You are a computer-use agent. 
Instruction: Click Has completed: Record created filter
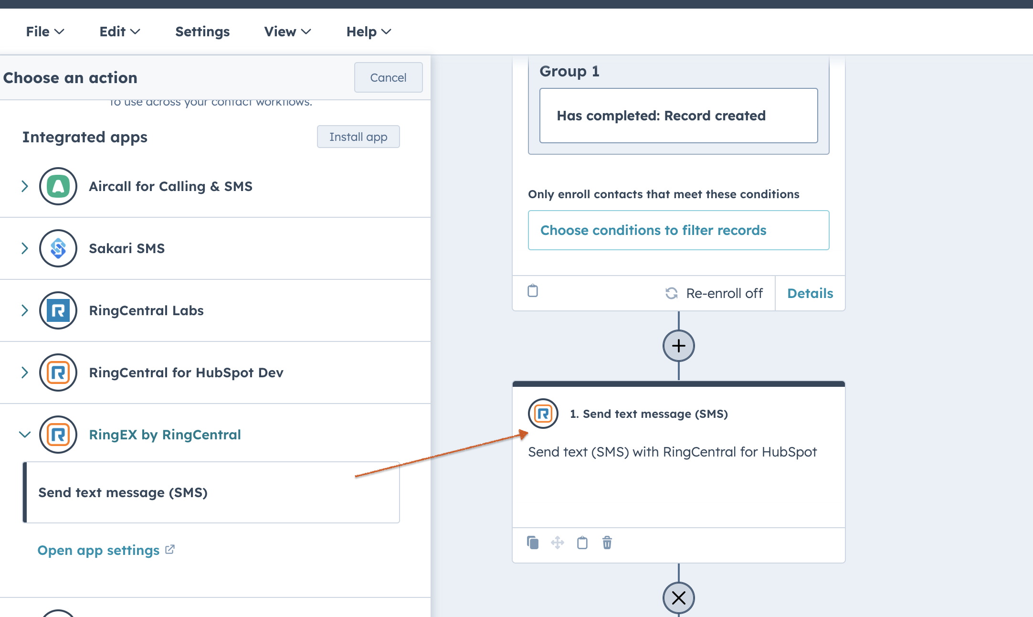678,116
